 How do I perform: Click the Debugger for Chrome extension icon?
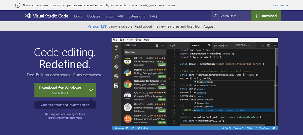coord(128,84)
